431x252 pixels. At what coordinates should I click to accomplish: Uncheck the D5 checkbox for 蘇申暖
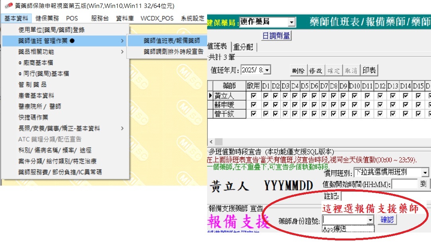coord(304,105)
